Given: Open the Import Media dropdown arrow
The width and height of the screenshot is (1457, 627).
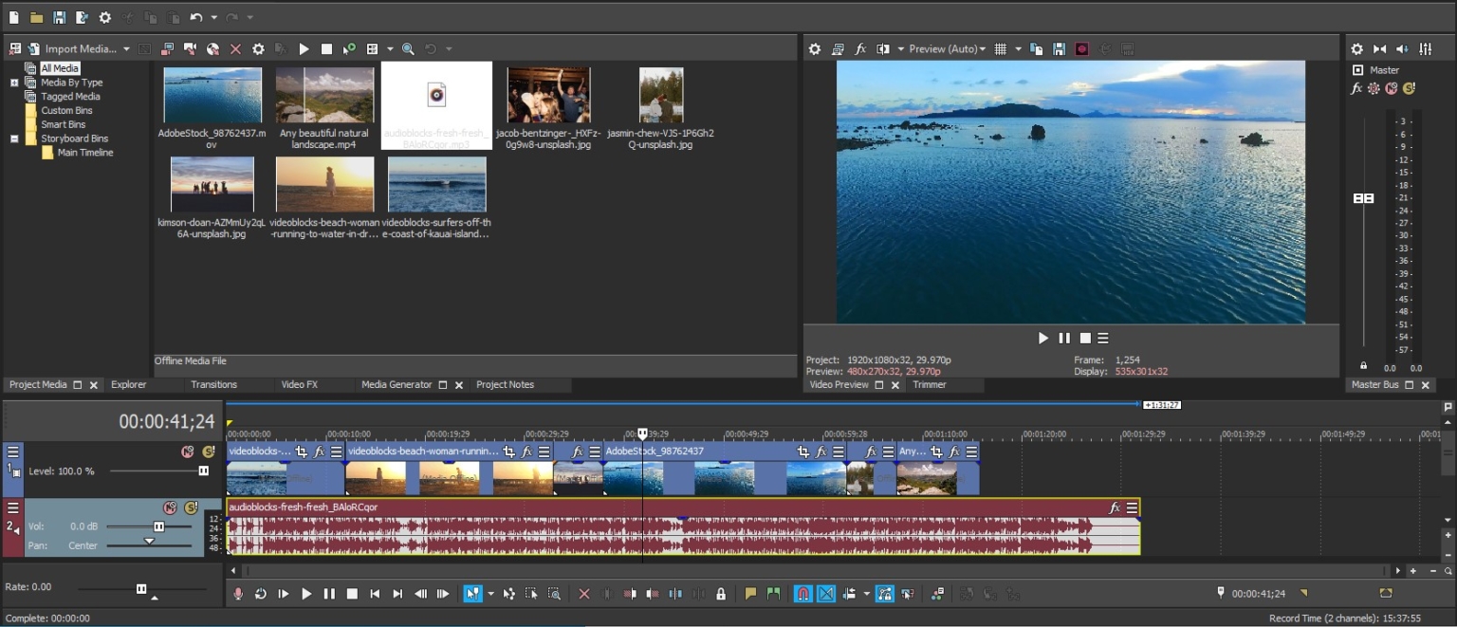Looking at the screenshot, I should (x=126, y=49).
